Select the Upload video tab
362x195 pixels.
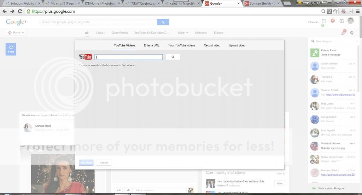(x=237, y=46)
